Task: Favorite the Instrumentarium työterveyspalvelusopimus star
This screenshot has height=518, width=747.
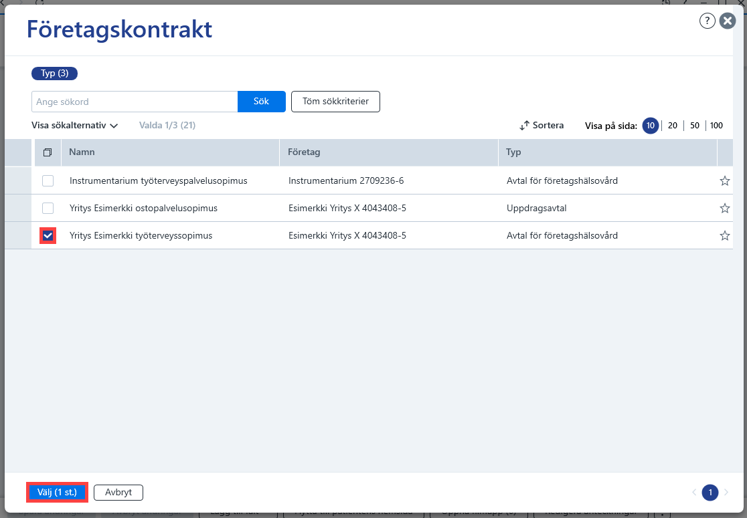Action: tap(725, 180)
